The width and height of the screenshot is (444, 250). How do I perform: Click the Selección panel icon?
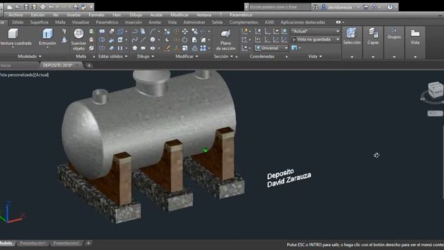click(x=352, y=33)
